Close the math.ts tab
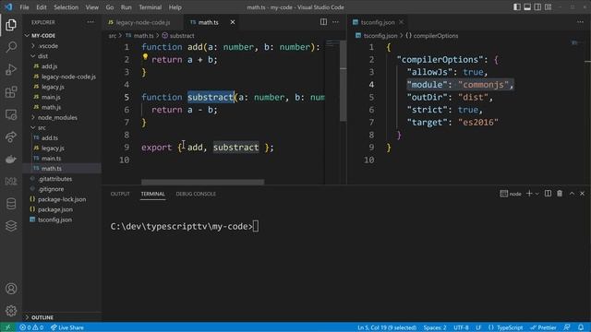591x332 pixels. pyautogui.click(x=233, y=22)
